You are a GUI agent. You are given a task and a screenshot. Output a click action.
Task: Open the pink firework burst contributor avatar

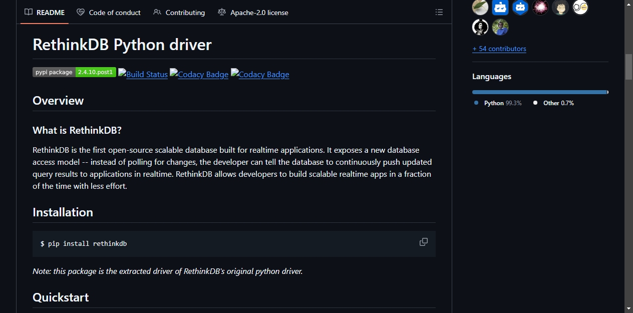click(540, 7)
